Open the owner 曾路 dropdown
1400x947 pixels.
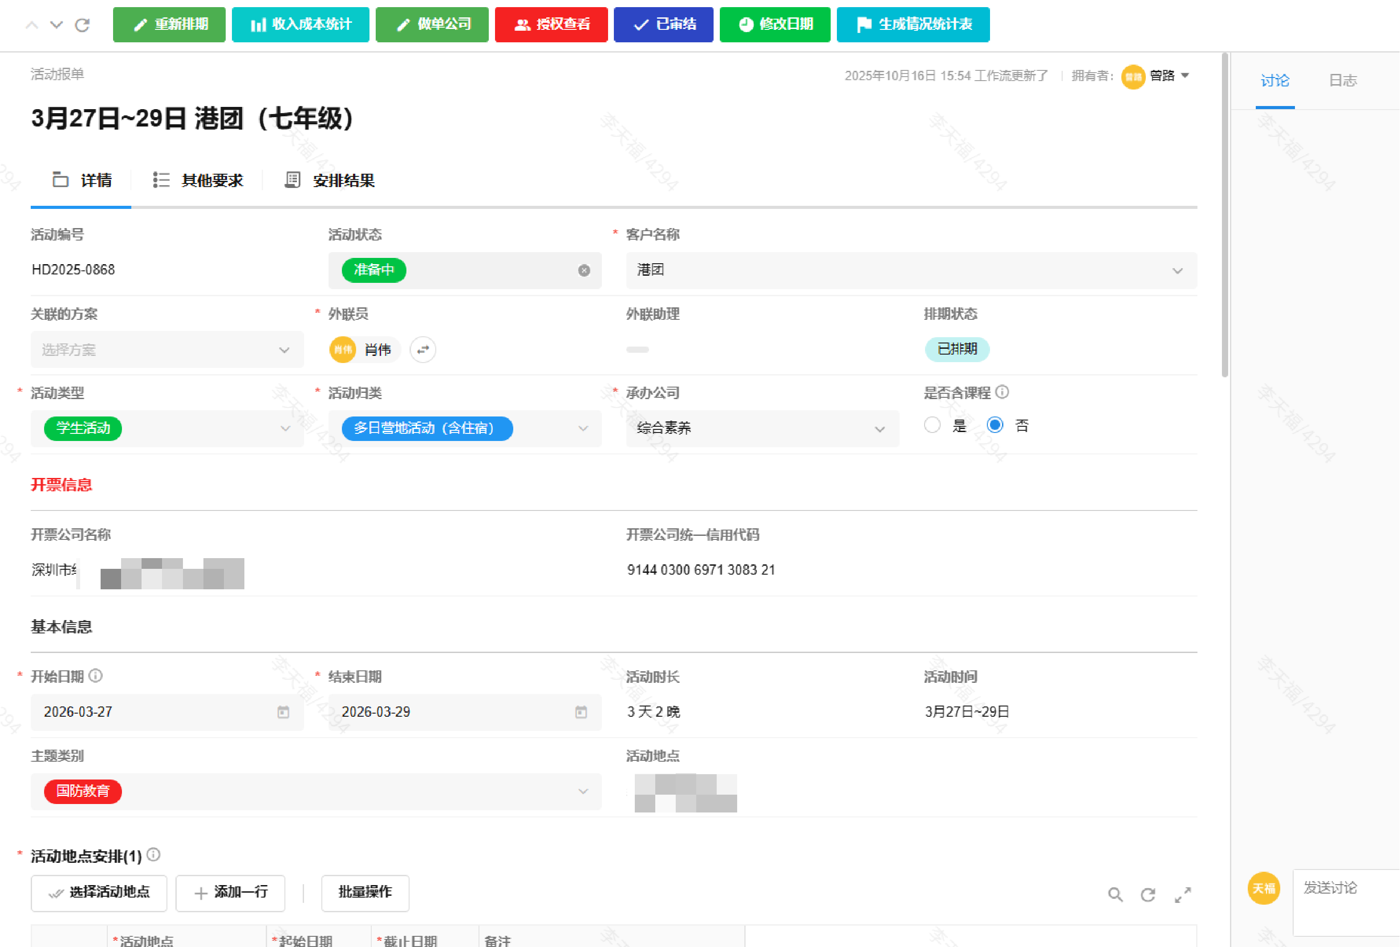coord(1185,76)
